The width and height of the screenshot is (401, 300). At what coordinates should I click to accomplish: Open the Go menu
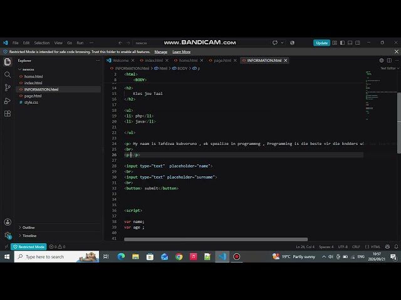pyautogui.click(x=70, y=43)
